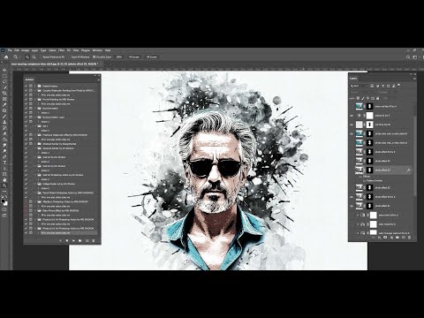Create new set via folder icon in Actions panel
The image size is (424, 318).
[x=79, y=240]
